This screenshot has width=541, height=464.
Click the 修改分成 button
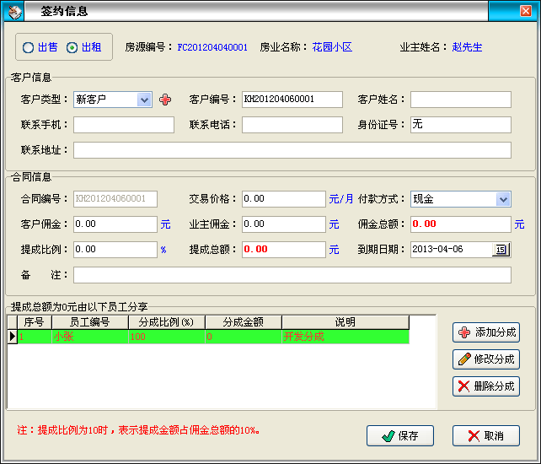(x=486, y=359)
